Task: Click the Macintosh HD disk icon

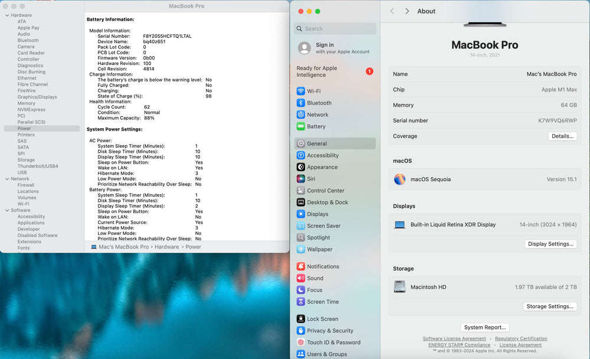Action: (x=400, y=287)
